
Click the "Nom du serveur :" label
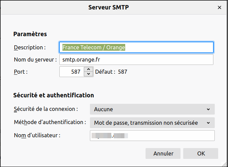coord(35,59)
